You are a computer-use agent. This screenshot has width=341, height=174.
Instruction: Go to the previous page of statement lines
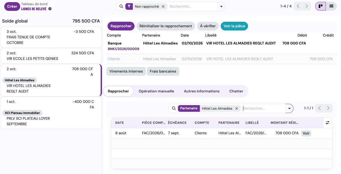[x=298, y=6]
